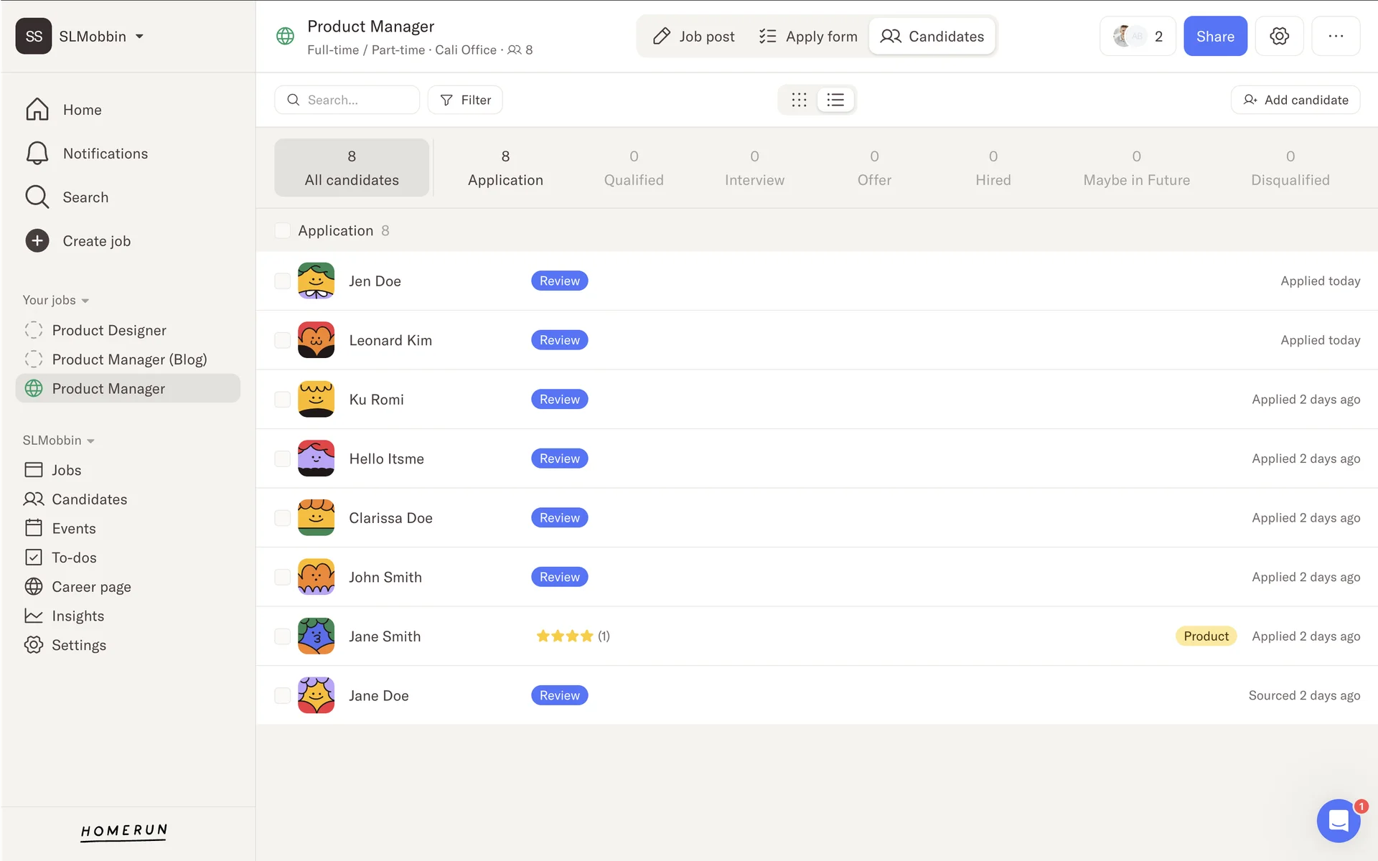
Task: Click the candidate Search field
Action: point(347,100)
